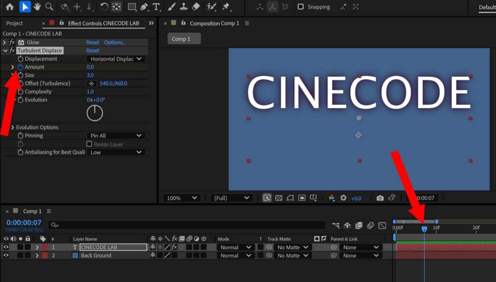Screen dimensions: 496x282
Task: Click the current time indicator playhead
Action: [x=424, y=228]
